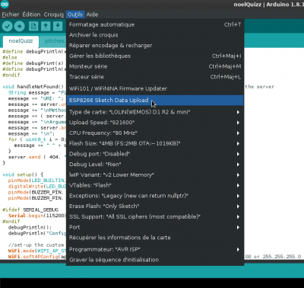
Task: Select Gérer les bibliothèques
Action: coord(155,56)
